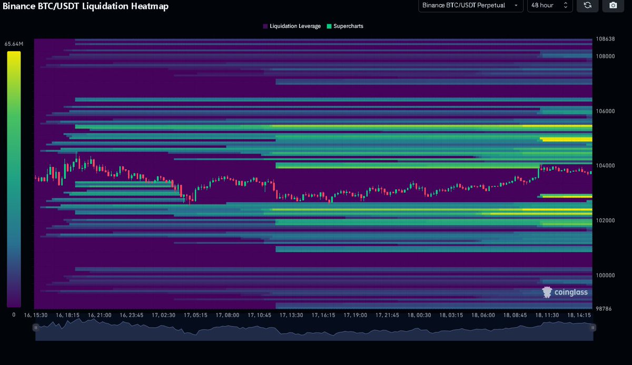Screen dimensions: 632x365
Task: Toggle the Supercharts legend series
Action: pos(345,26)
